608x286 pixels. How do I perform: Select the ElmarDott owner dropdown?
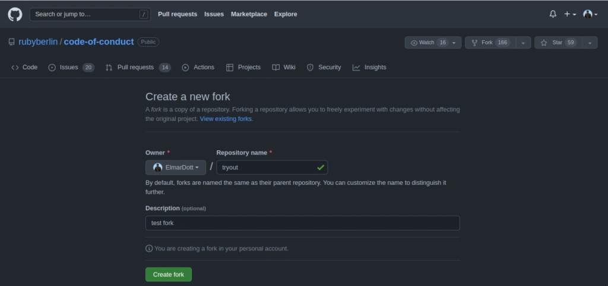click(x=176, y=168)
